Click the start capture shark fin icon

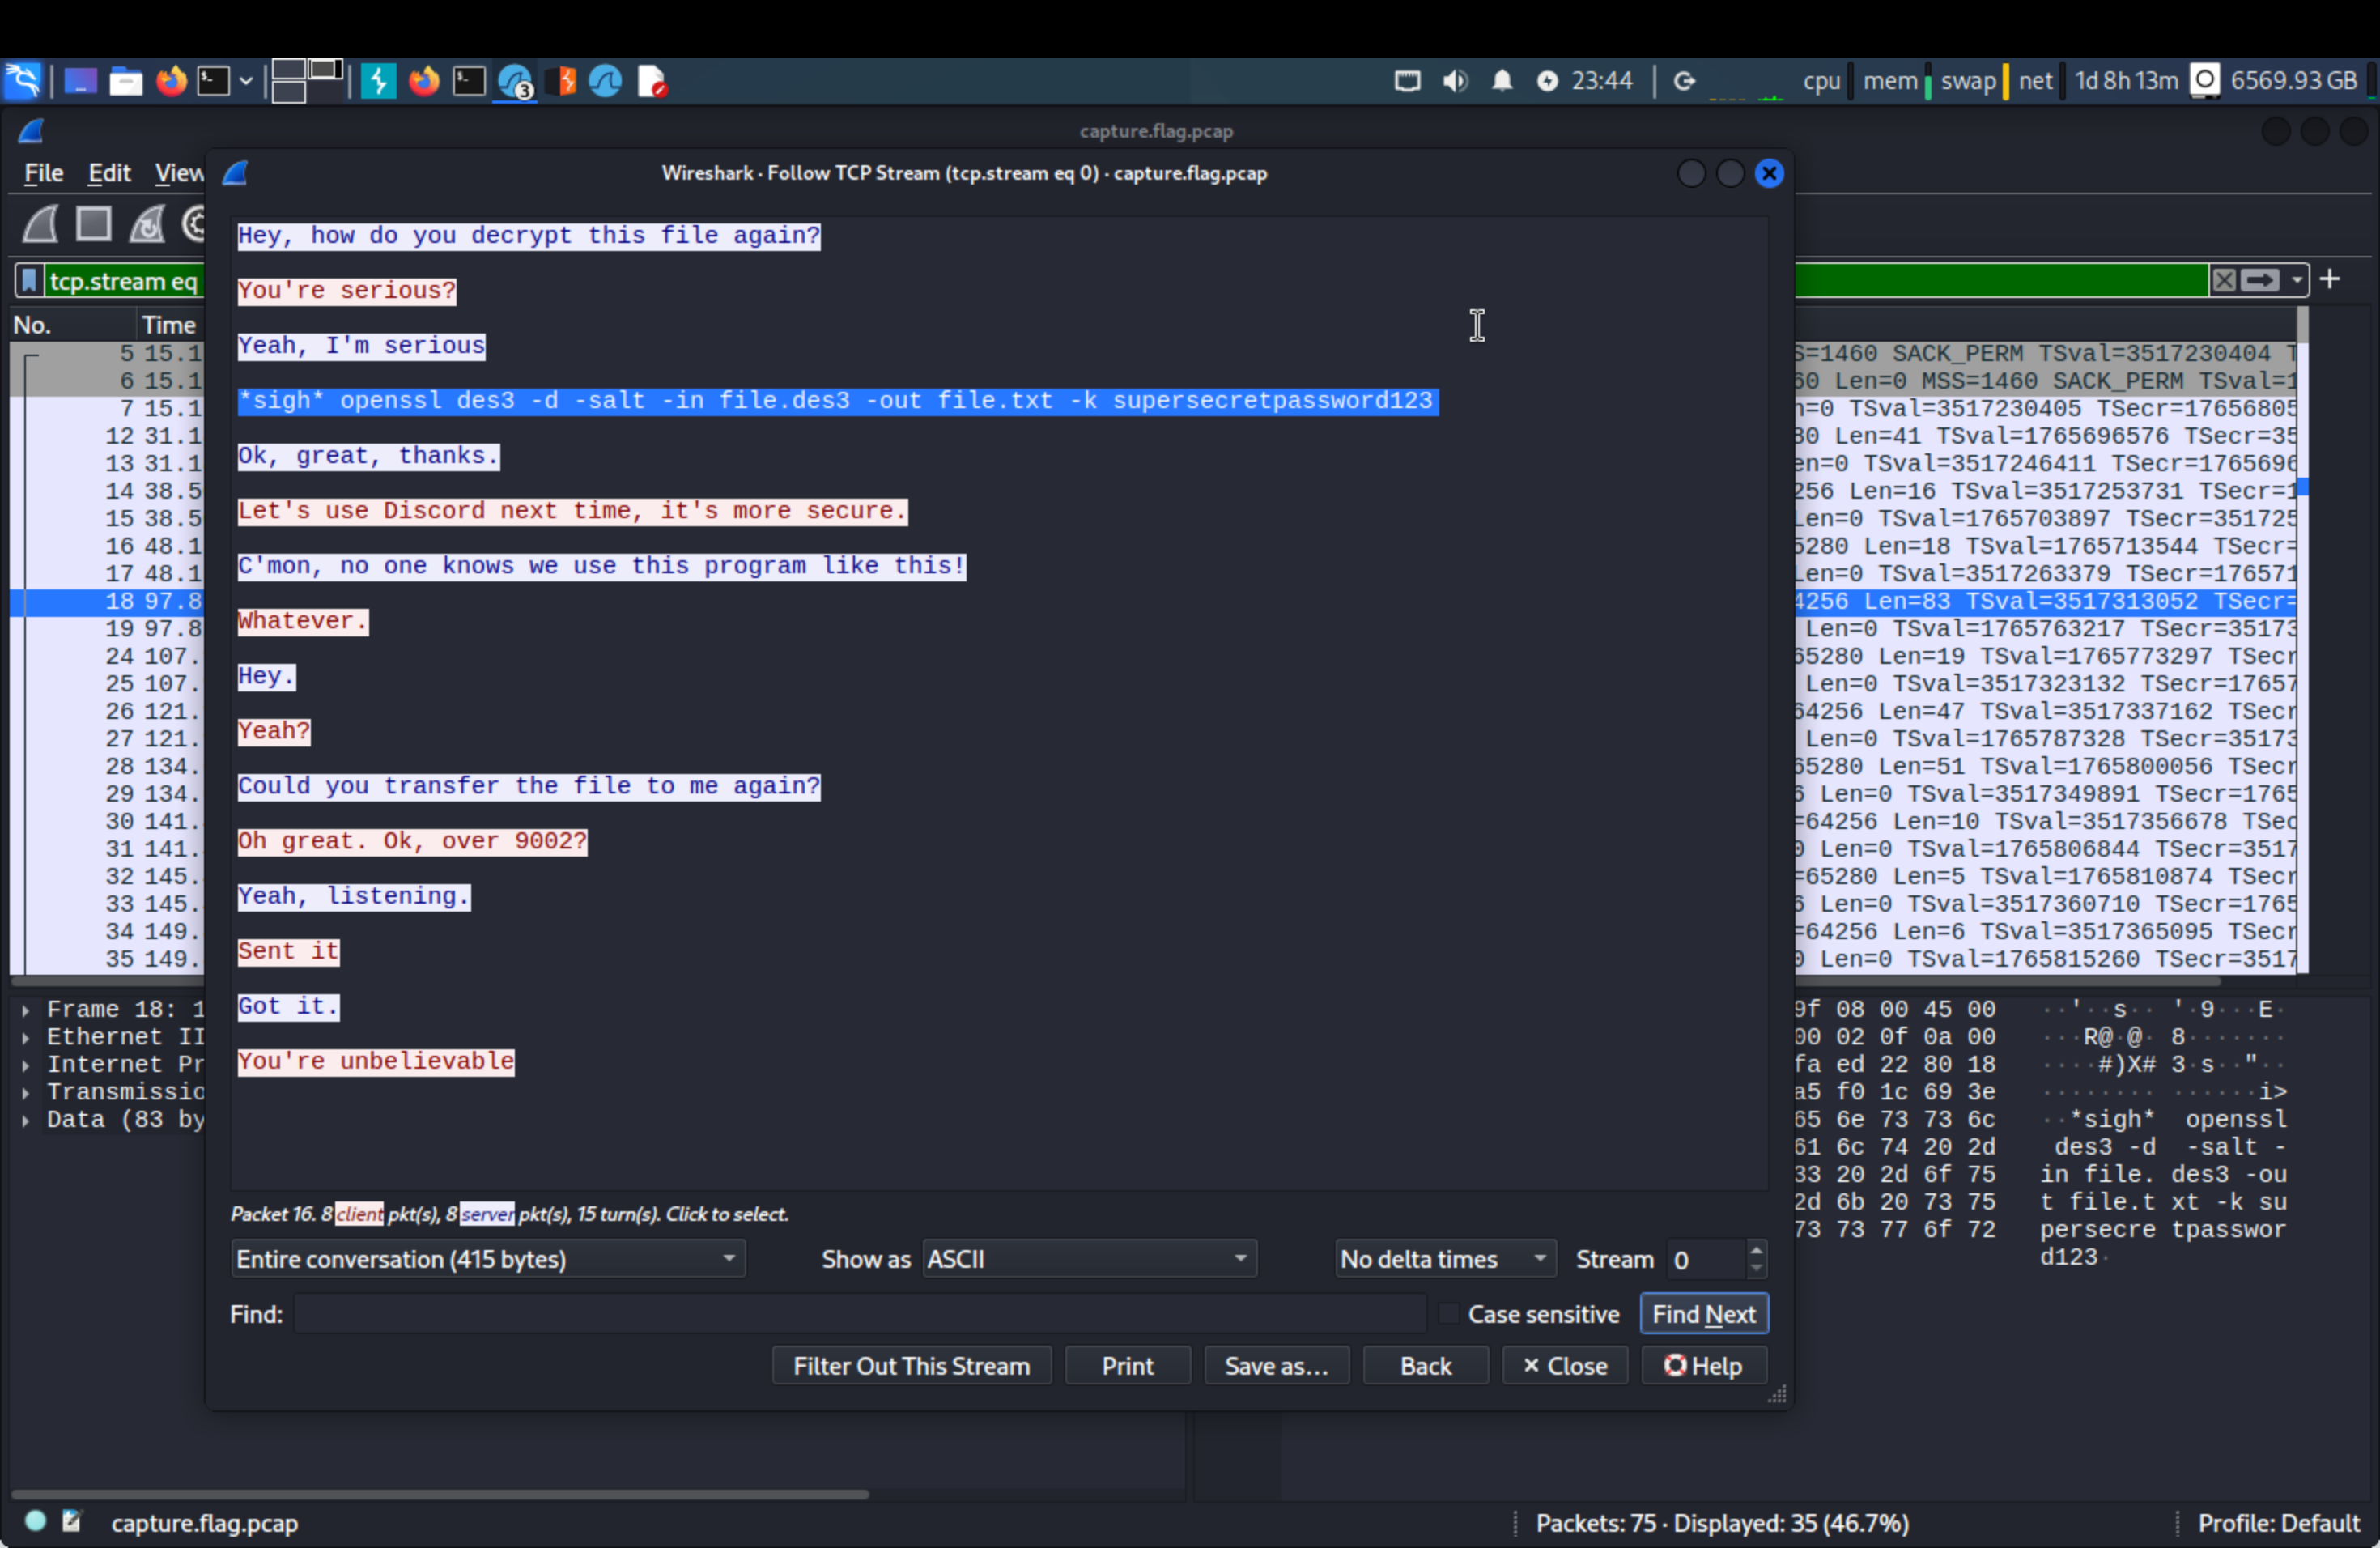41,224
